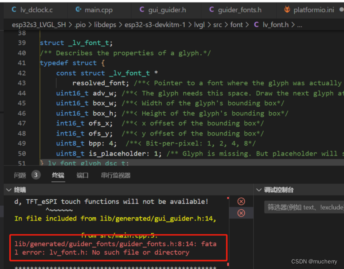Select esp32s3_LVGL_SH in the breadcrumb
The image size is (344, 269).
[x=39, y=25]
